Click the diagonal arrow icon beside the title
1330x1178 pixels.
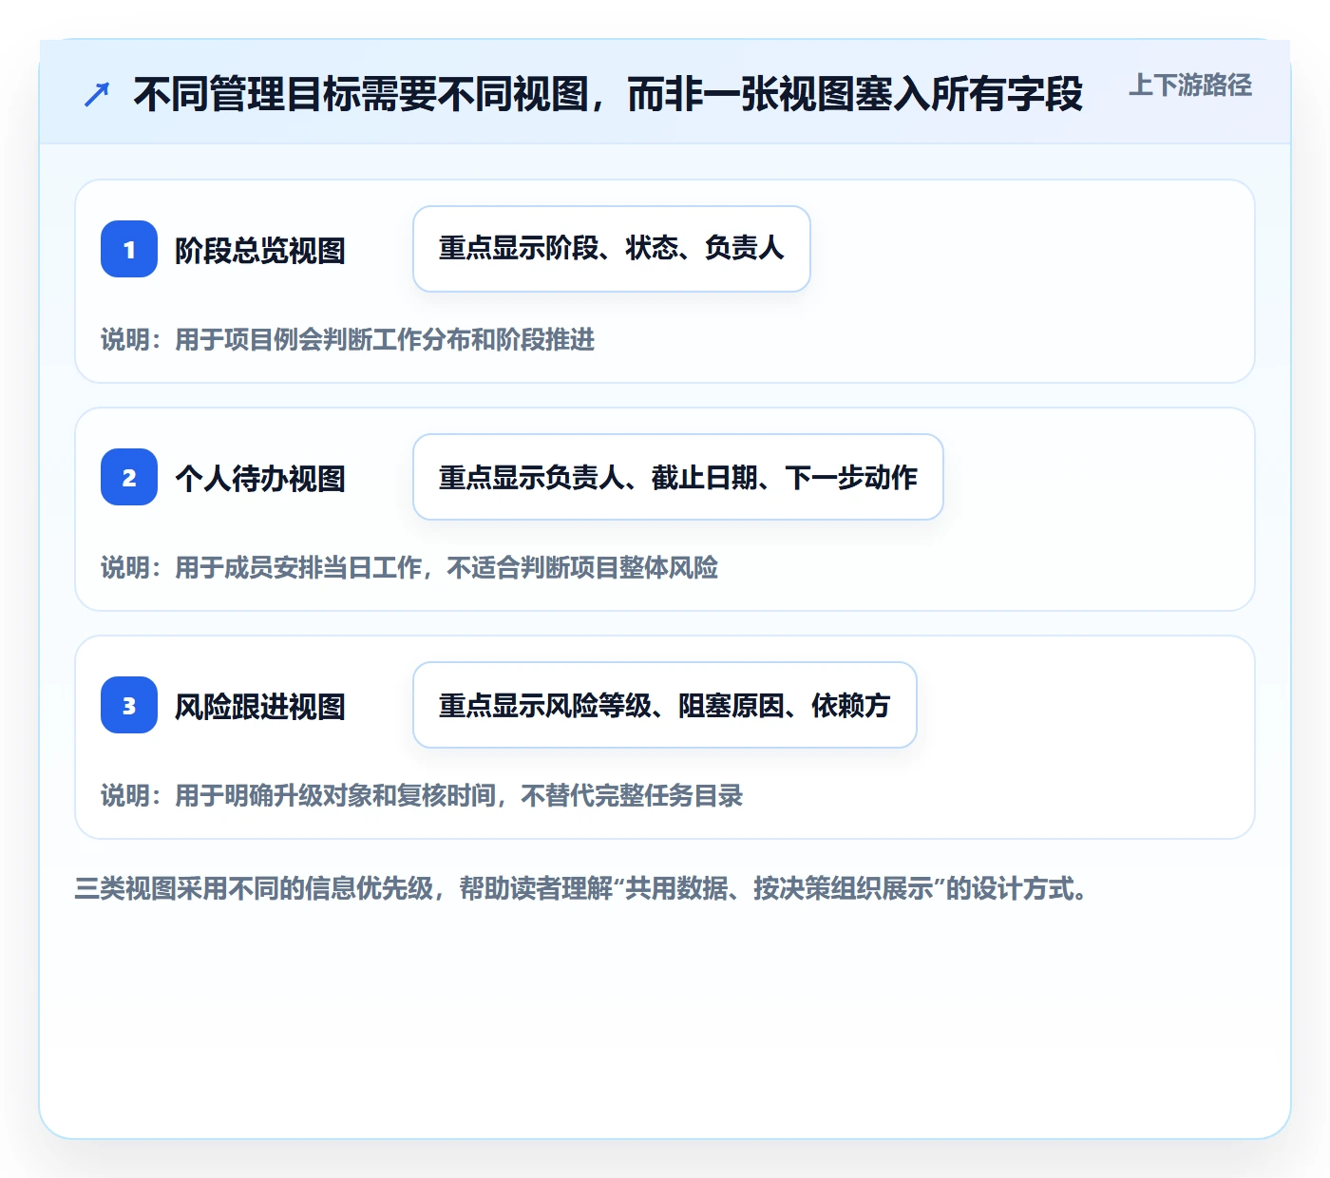click(x=97, y=94)
